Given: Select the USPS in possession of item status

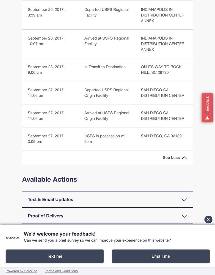Looking at the screenshot, I should 104,139.
